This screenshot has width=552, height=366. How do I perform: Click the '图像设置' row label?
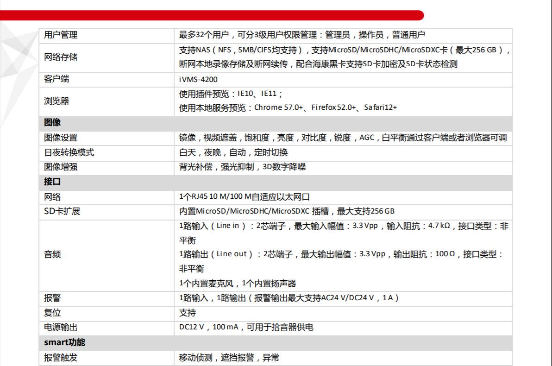61,138
